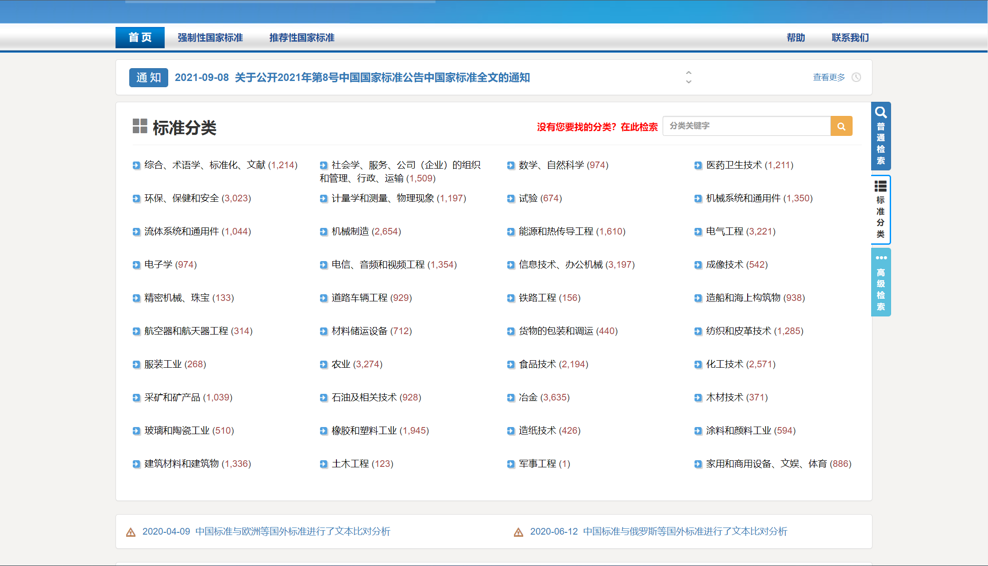Screen dimensions: 988x566
Task: Open the 推荐性国家标准 menu item
Action: [302, 38]
